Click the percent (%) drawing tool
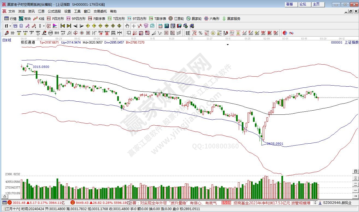The image size is (359, 212). (200, 33)
